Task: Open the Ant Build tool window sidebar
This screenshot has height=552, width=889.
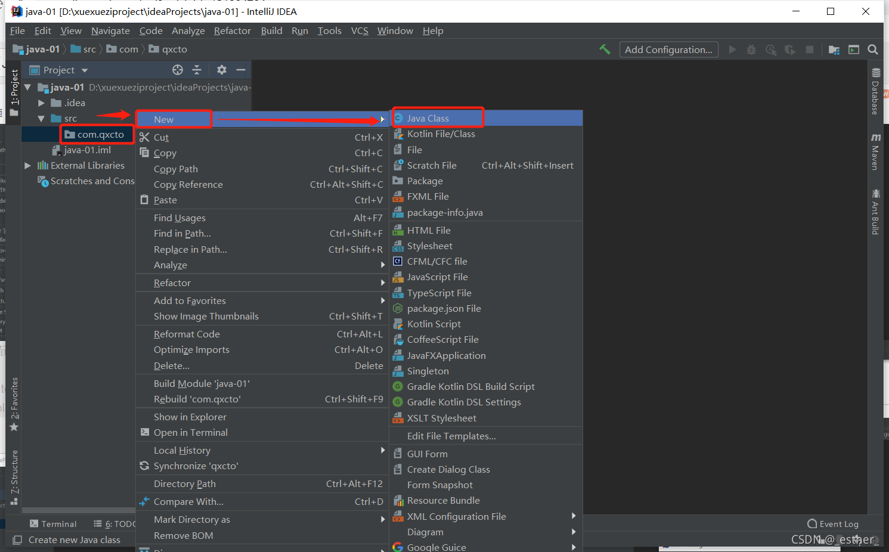Action: (875, 212)
